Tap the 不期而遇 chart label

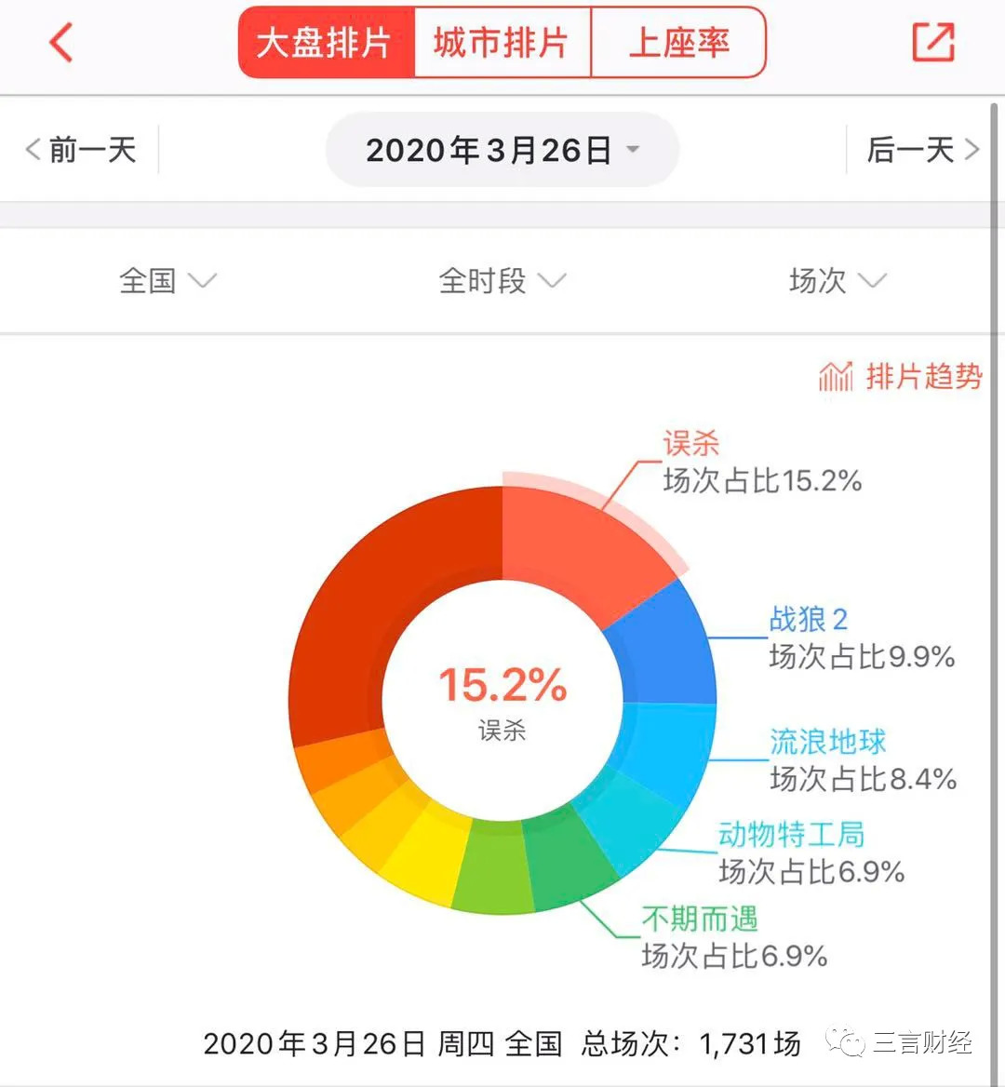(x=700, y=919)
